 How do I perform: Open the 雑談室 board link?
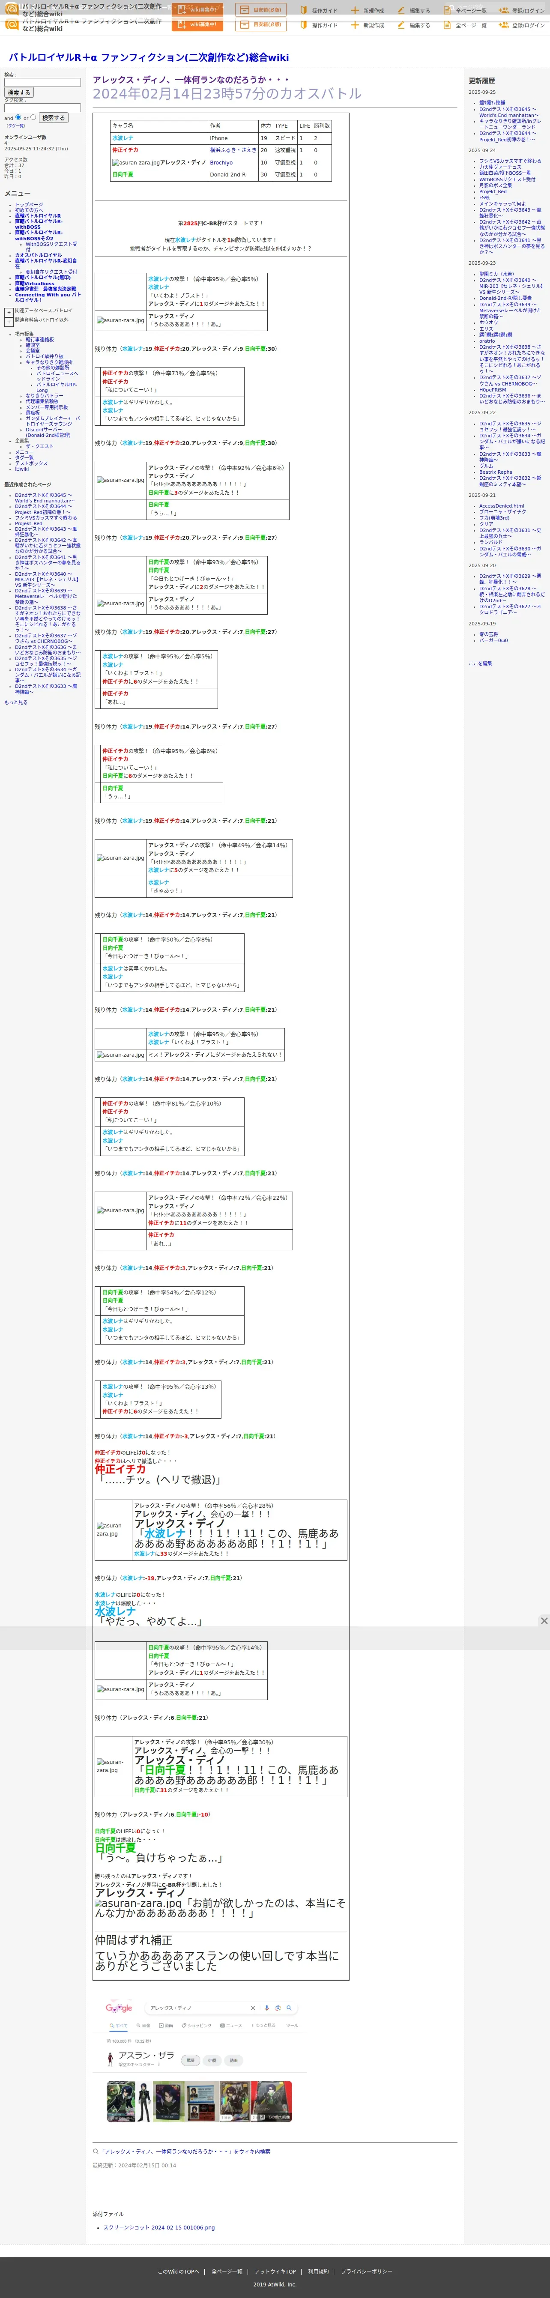click(32, 345)
